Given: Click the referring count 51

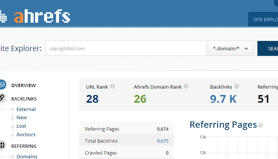Looking at the screenshot, I should pos(263,99).
